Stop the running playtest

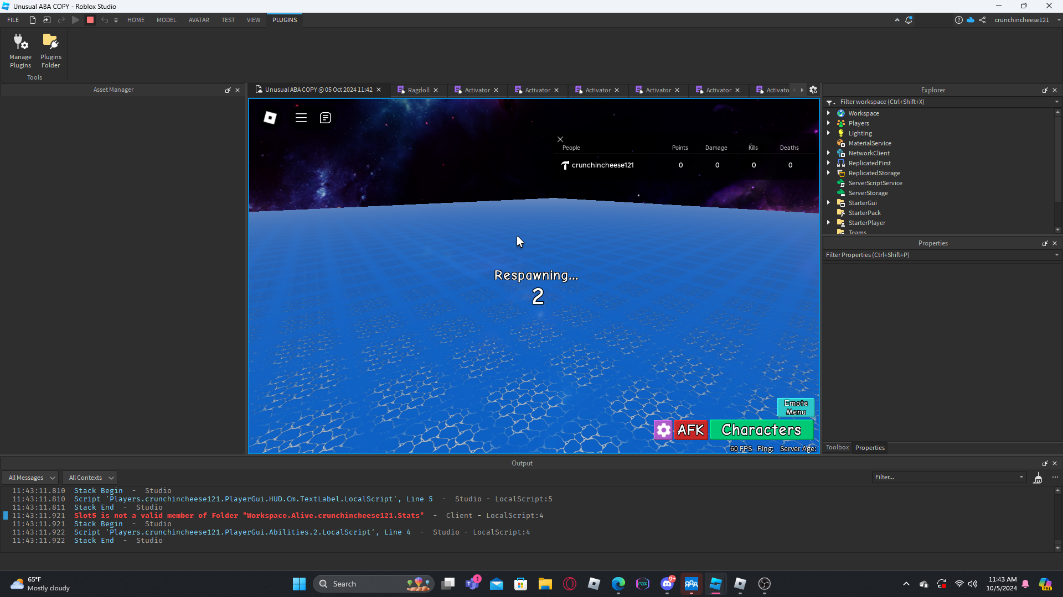coord(90,20)
